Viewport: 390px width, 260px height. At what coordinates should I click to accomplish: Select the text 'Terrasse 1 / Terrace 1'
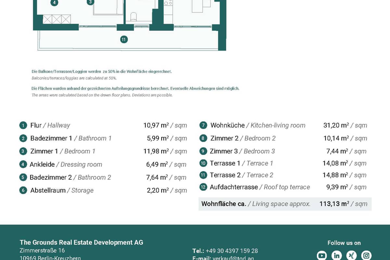241,163
